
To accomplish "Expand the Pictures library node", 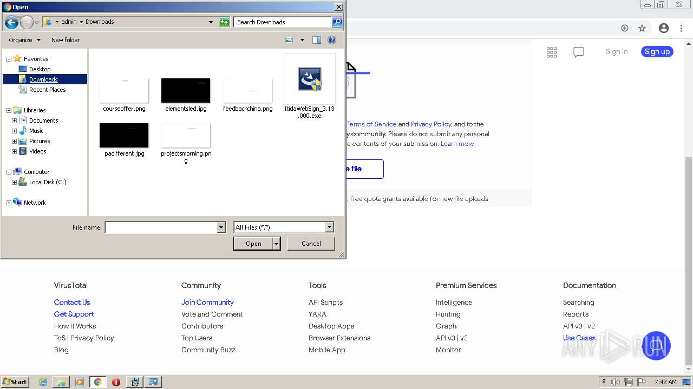I will click(14, 141).
